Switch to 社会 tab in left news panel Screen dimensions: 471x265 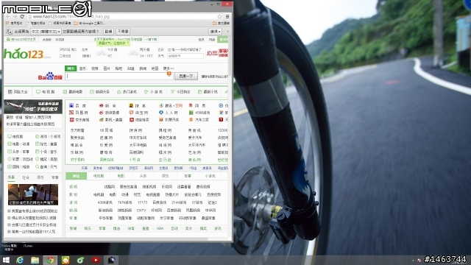pos(26,177)
